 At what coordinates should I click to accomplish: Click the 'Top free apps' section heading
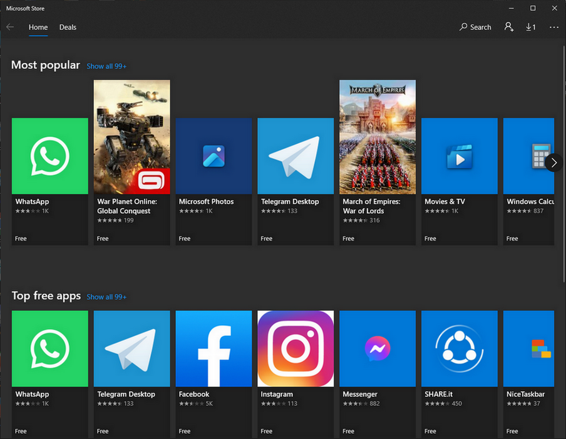click(46, 296)
